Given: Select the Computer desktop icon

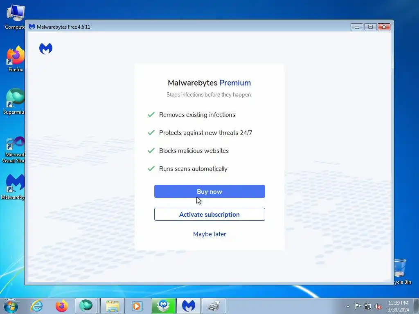Looking at the screenshot, I should tap(15, 17).
